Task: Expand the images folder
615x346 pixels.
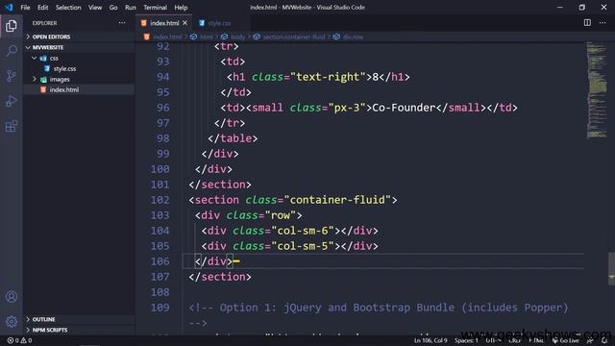Action: (60, 79)
